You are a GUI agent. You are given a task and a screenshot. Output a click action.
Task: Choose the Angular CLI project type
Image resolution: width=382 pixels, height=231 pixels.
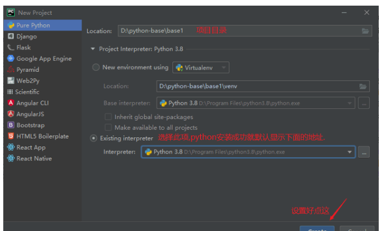[43, 103]
